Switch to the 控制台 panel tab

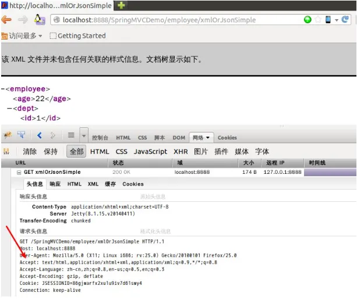click(100, 138)
